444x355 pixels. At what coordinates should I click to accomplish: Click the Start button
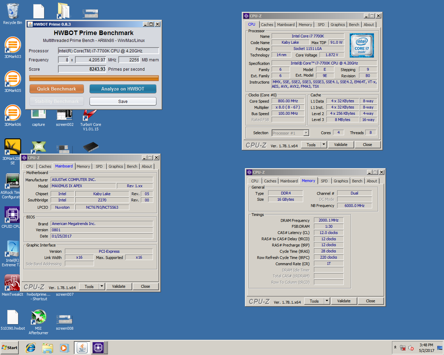tap(9, 348)
